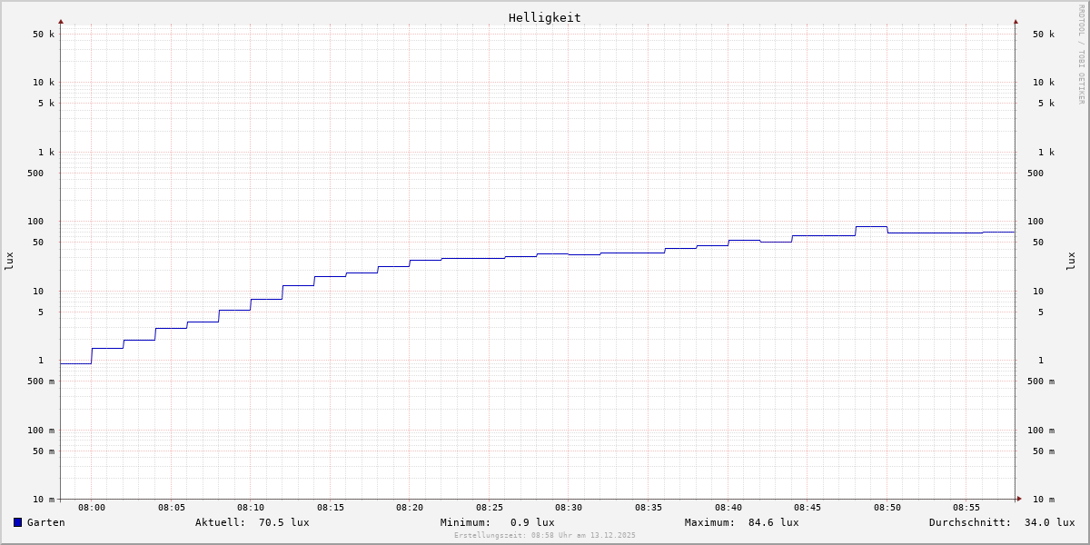Click the Garten legend label
This screenshot has height=545, width=1090.
46,522
